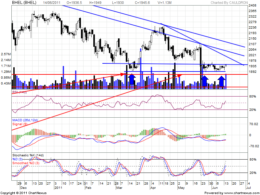Click the 2.57M volume axis label
The image size is (260, 195).
click(x=6, y=54)
